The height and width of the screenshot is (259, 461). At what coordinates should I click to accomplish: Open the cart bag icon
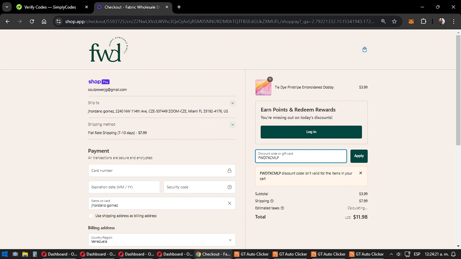(364, 49)
